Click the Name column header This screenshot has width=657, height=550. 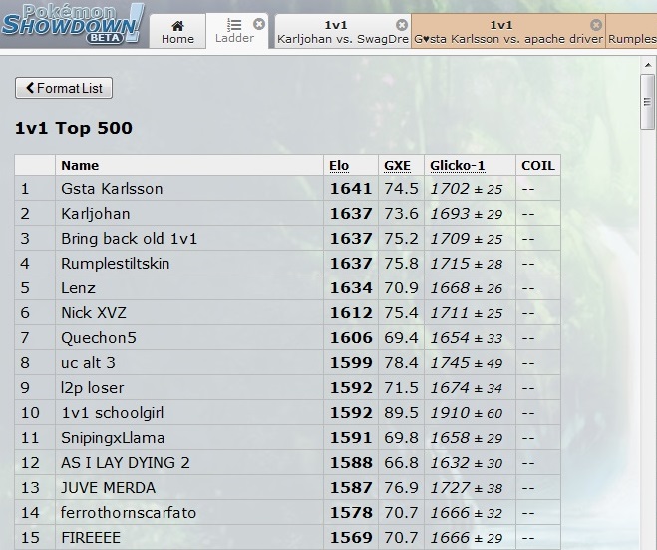pos(80,165)
